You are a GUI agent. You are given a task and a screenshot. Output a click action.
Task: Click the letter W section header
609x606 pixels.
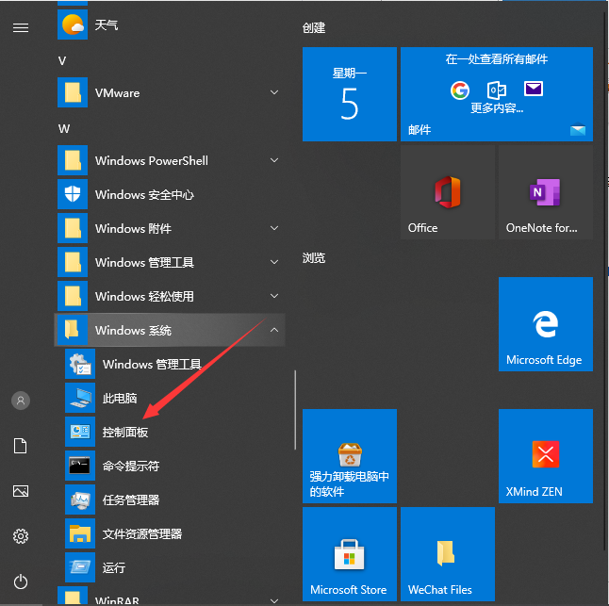[64, 127]
